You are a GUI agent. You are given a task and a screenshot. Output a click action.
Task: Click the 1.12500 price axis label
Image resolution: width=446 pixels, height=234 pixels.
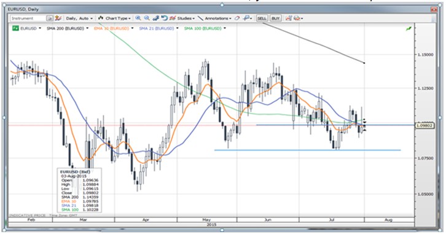tap(426, 88)
